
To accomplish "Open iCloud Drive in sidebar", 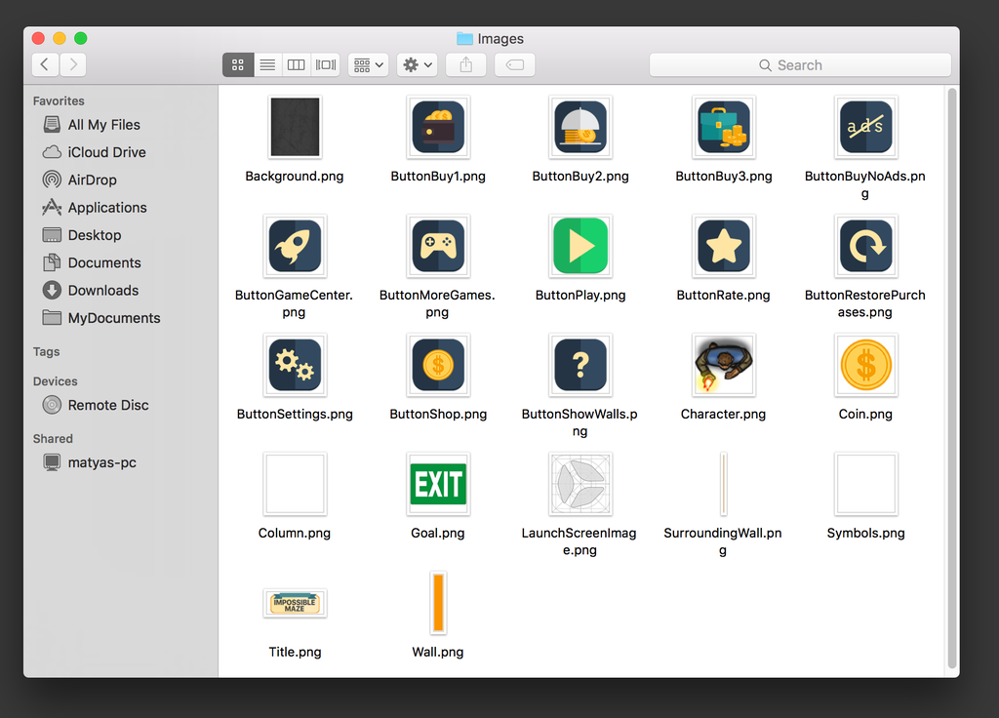I will pyautogui.click(x=95, y=152).
